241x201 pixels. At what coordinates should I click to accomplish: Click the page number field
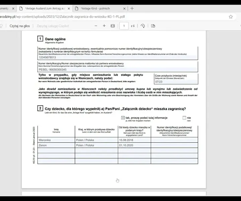coord(124,26)
